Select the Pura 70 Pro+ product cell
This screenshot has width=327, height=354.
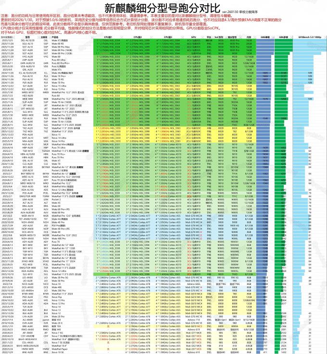58,154
